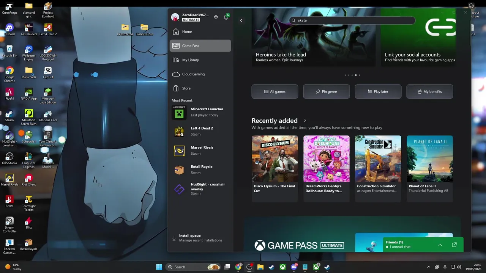The image size is (486, 273).
Task: Open League of Legends desktop shortcut
Action: (x=29, y=161)
